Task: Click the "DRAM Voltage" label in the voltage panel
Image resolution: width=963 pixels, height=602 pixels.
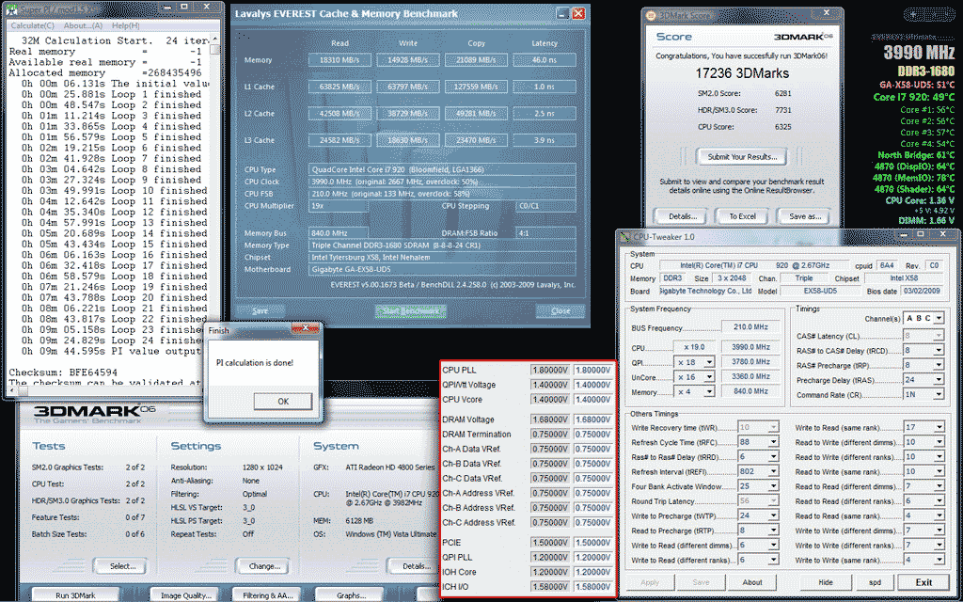Action: [468, 420]
